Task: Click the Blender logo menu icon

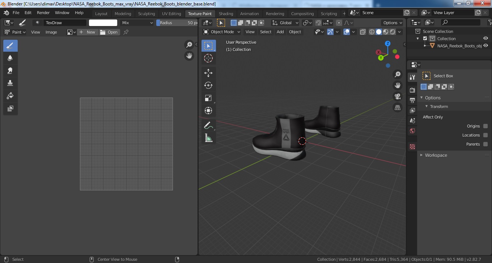Action: [x=6, y=13]
